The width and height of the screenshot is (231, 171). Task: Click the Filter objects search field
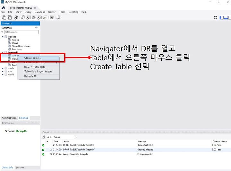click(22, 32)
